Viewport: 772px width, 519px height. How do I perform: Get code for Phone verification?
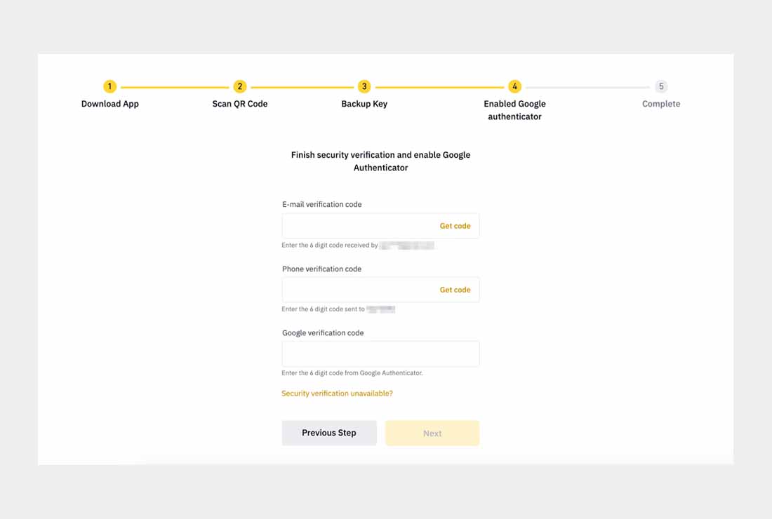tap(455, 290)
